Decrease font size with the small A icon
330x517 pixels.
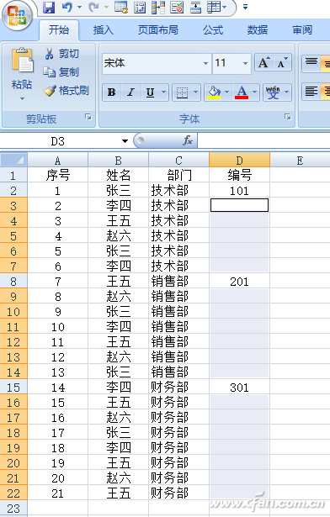282,63
